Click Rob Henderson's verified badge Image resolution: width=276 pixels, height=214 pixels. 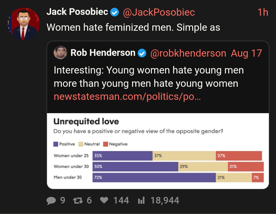(142, 53)
